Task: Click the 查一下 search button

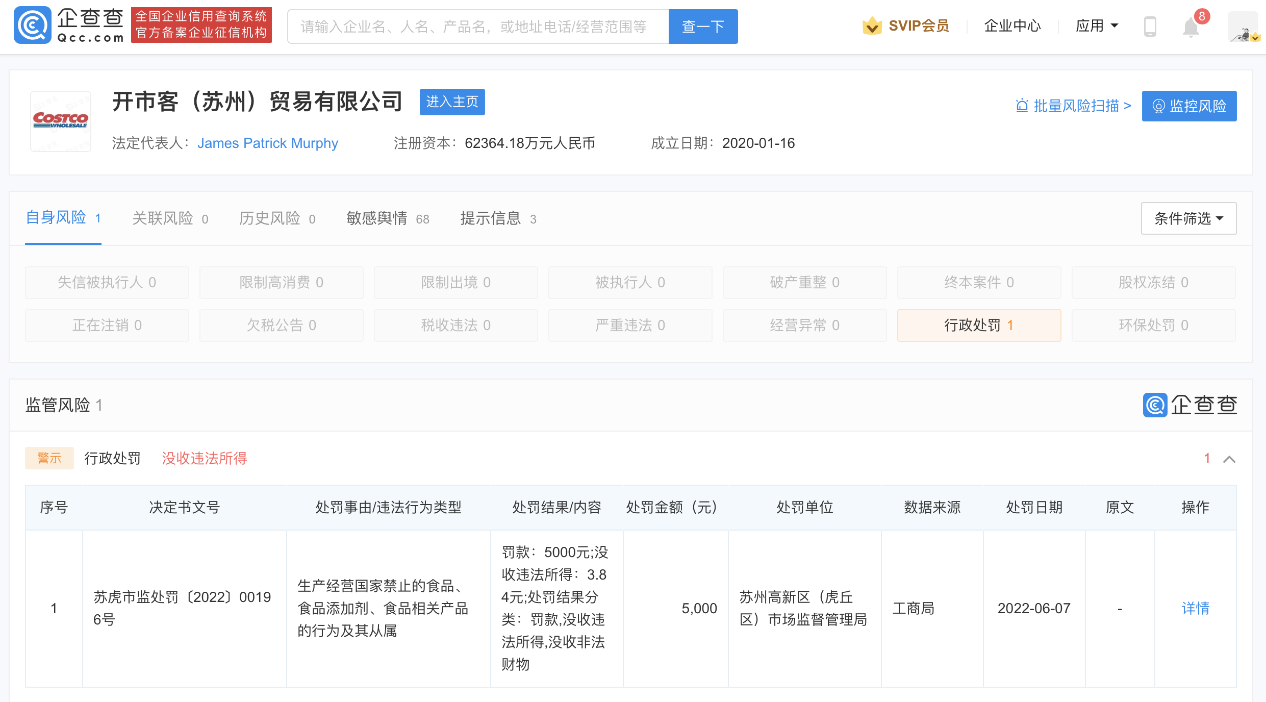Action: point(703,27)
